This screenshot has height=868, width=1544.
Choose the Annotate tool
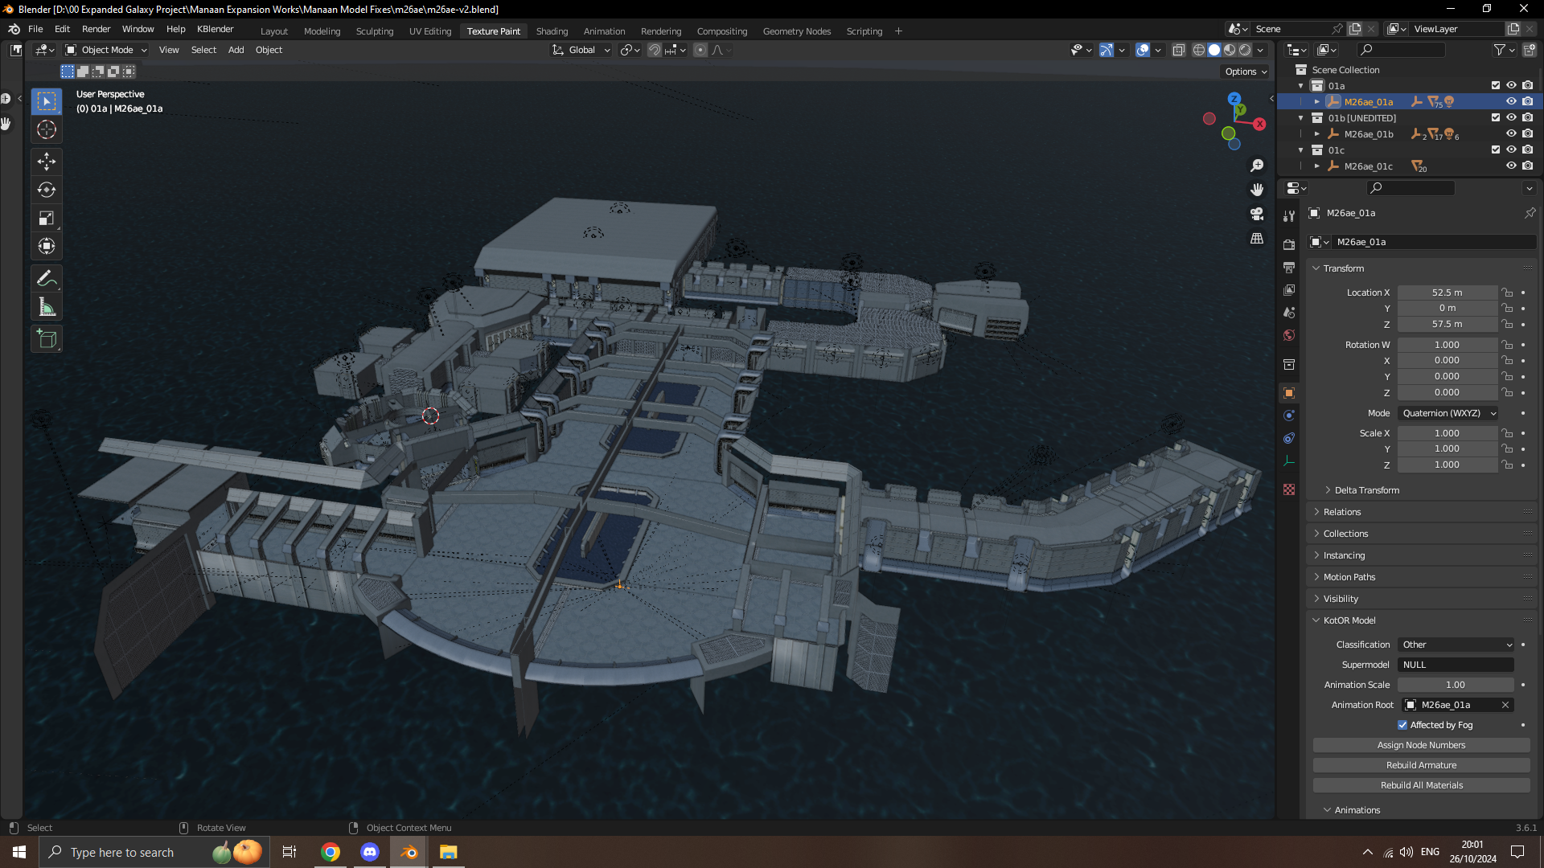(47, 279)
